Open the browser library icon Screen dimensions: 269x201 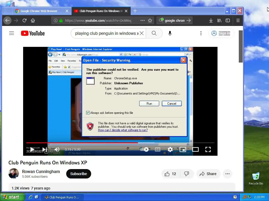click(219, 20)
